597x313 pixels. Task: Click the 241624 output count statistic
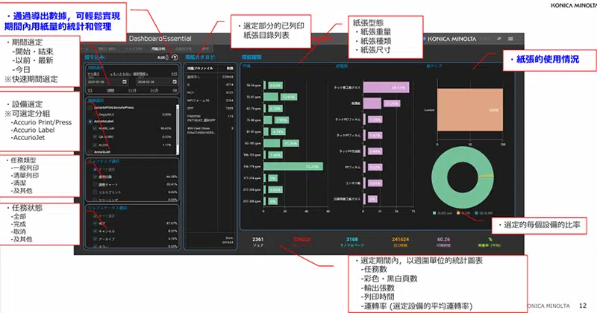click(x=401, y=242)
